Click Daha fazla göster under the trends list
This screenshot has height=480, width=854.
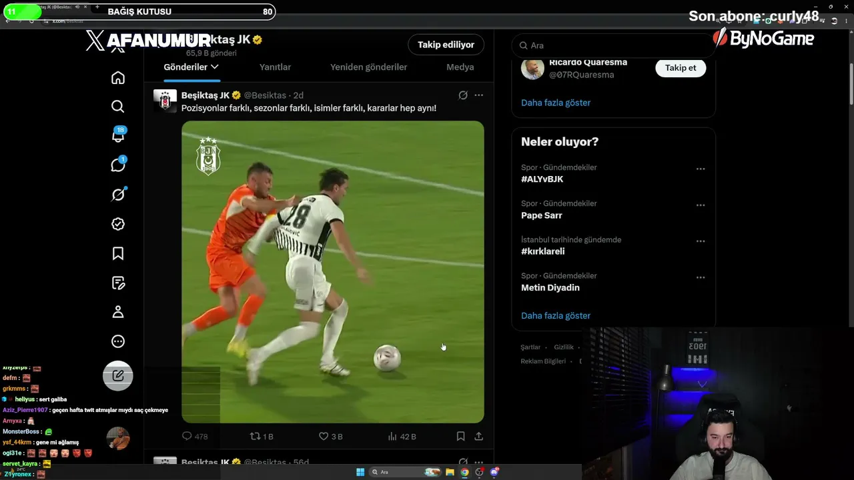(x=556, y=315)
